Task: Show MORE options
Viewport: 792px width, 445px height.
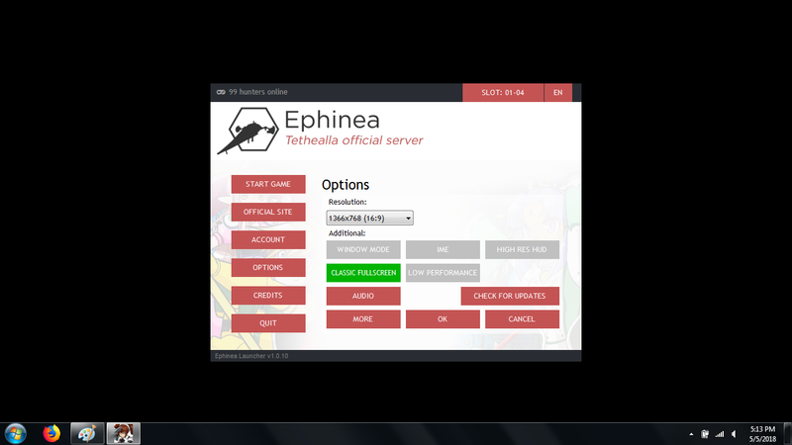Action: point(363,318)
